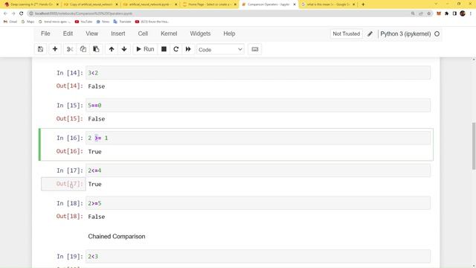
Task: Open the Insert menu
Action: pos(118,33)
